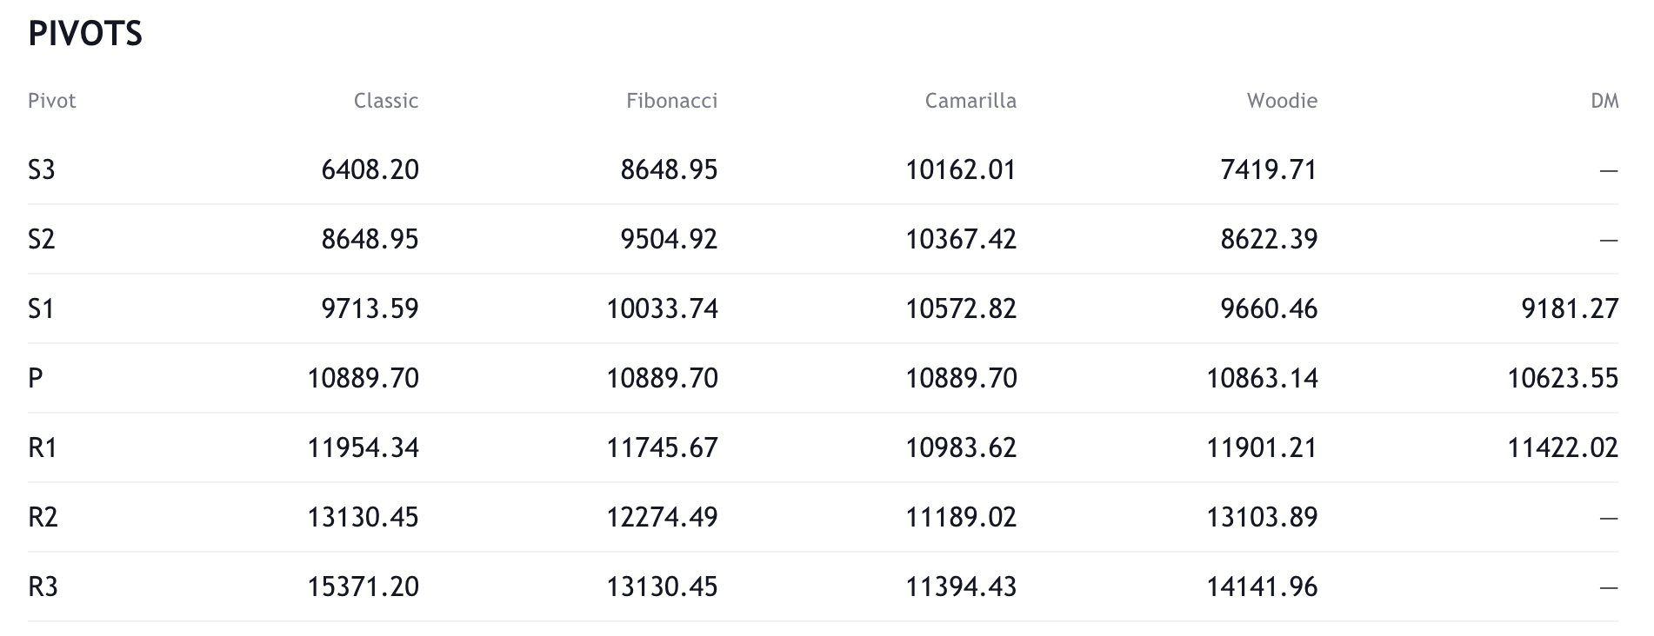Click DM S1 value 9181.27
The image size is (1654, 636).
pyautogui.click(x=1570, y=308)
